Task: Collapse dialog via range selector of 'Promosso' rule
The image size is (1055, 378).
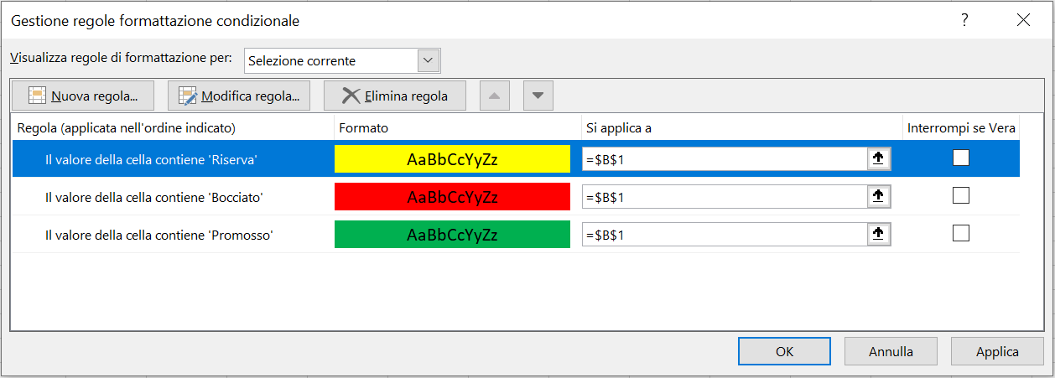Action: click(879, 235)
